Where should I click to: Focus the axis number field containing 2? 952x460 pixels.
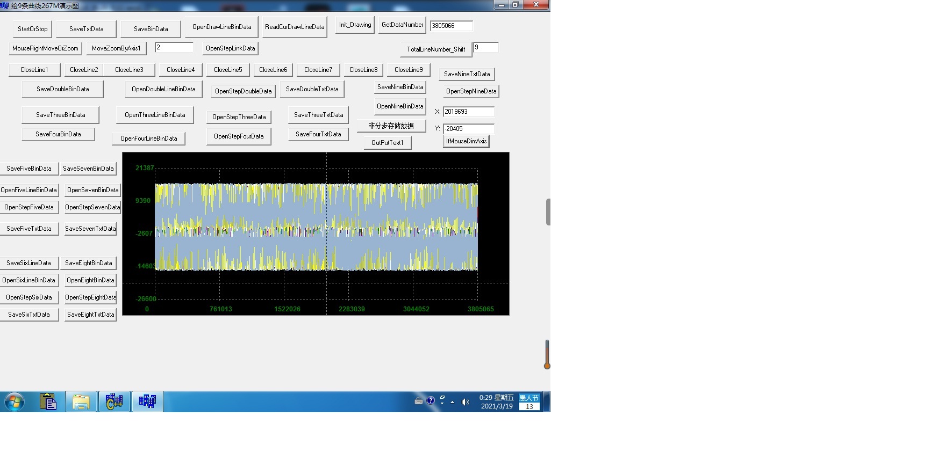(x=174, y=47)
